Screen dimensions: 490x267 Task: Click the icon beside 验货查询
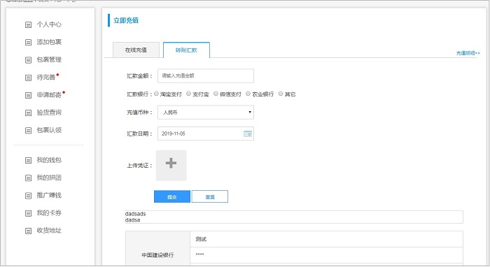(x=28, y=113)
